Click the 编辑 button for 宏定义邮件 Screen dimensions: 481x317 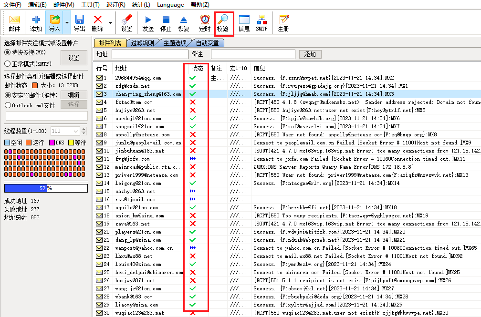(73, 95)
